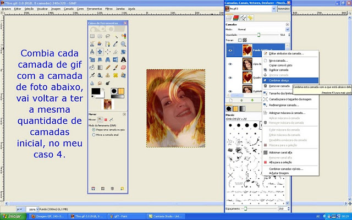Select the Move tool in toolbox

[101, 52]
